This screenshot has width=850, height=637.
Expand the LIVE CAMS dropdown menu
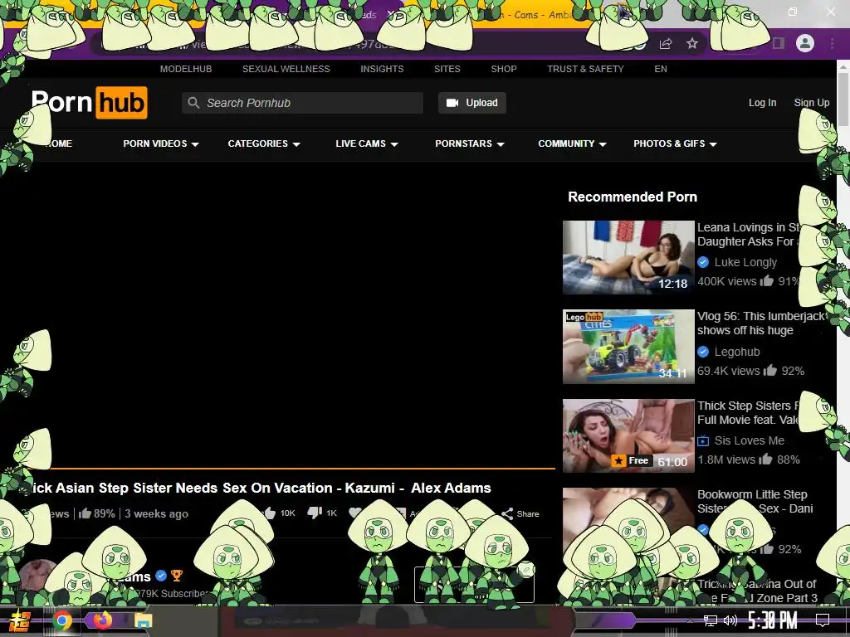point(367,143)
